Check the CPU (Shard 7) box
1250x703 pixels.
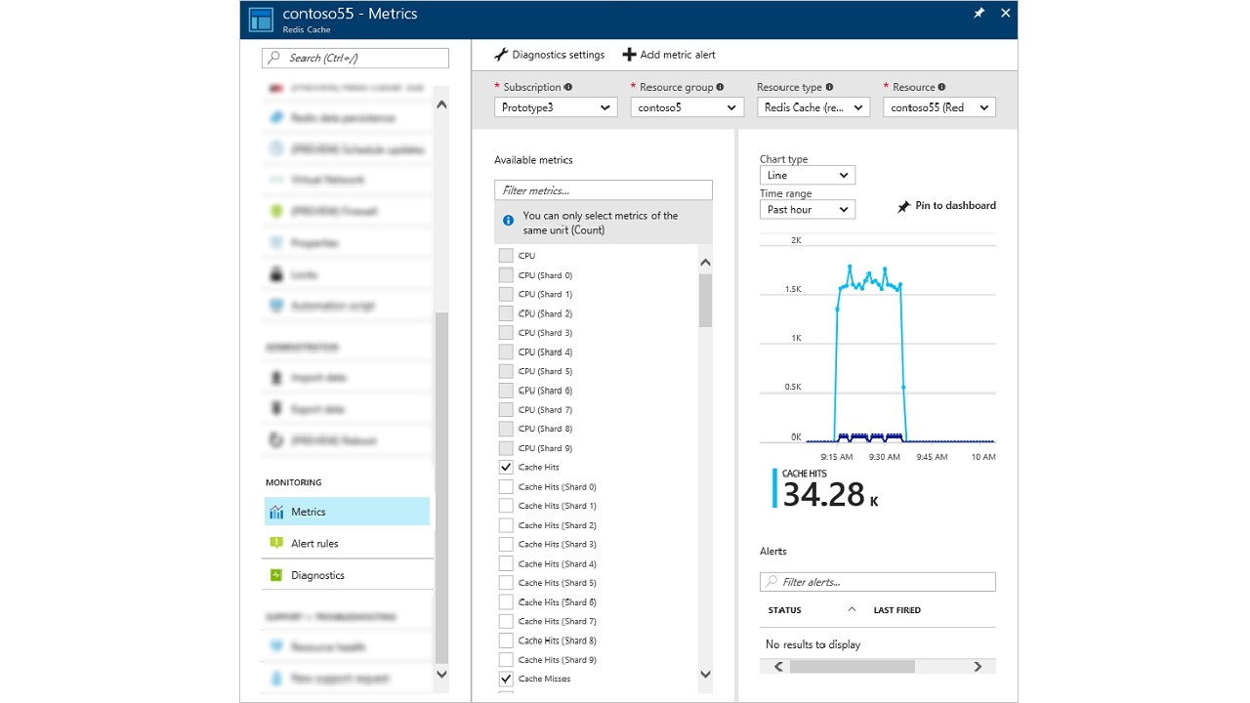(x=506, y=409)
